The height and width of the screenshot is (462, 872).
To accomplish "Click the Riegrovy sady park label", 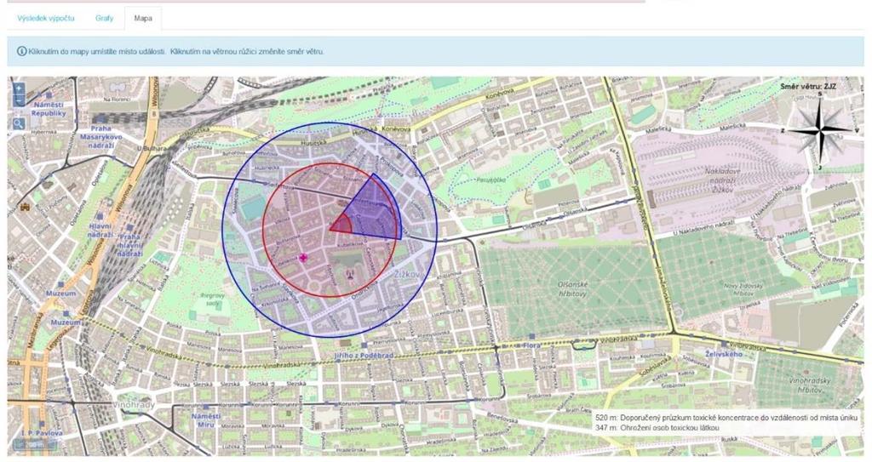I will click(214, 299).
